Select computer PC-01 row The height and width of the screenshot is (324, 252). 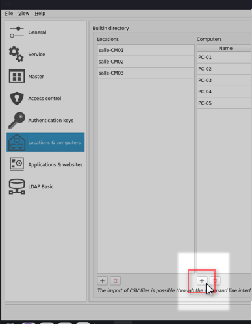tap(224, 58)
